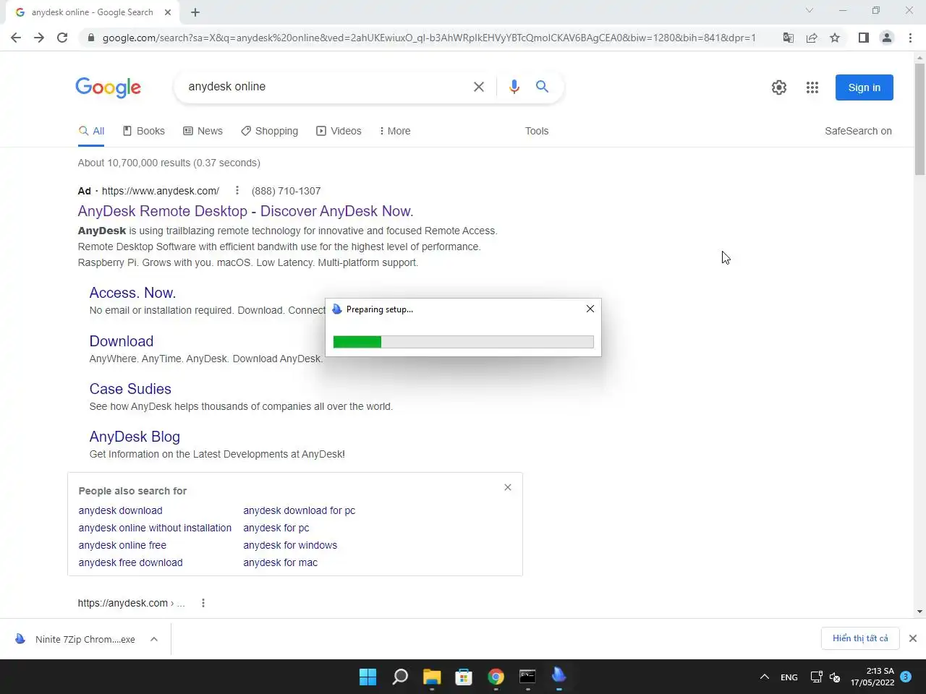Open the Case Sudies link
This screenshot has width=926, height=694.
click(130, 389)
